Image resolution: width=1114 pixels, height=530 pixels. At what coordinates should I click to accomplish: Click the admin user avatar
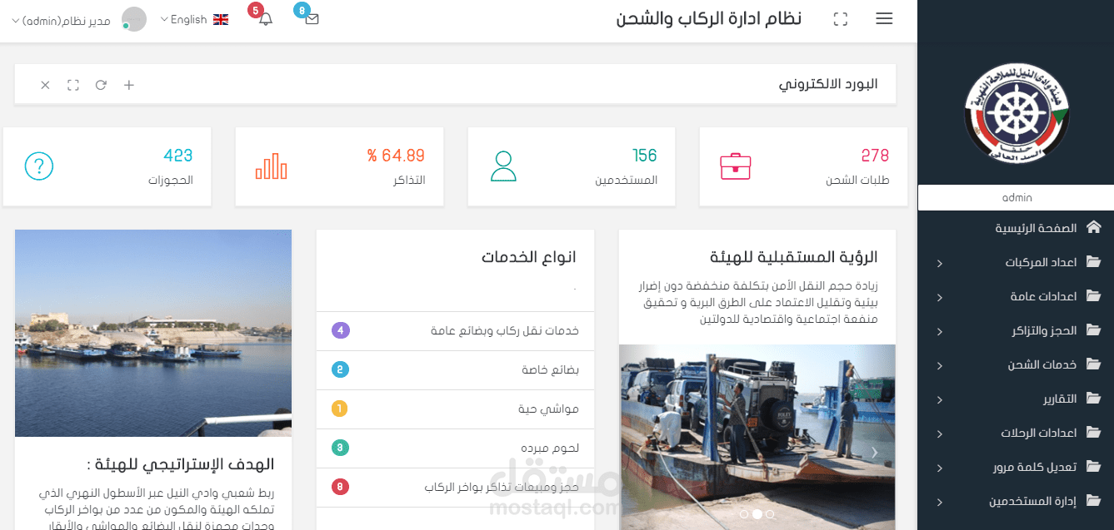coord(134,19)
